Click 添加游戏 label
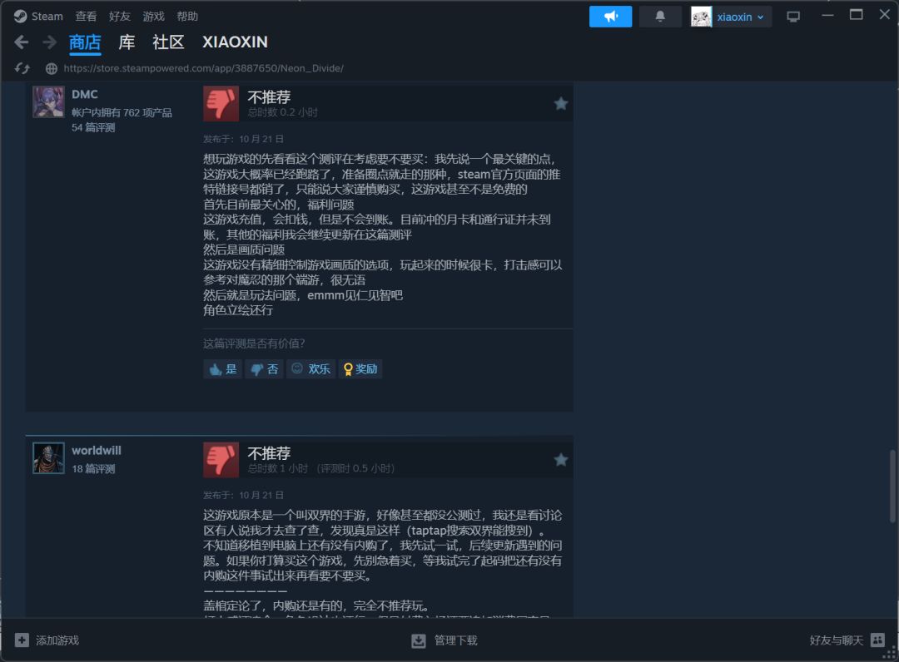This screenshot has height=662, width=899. (x=57, y=640)
